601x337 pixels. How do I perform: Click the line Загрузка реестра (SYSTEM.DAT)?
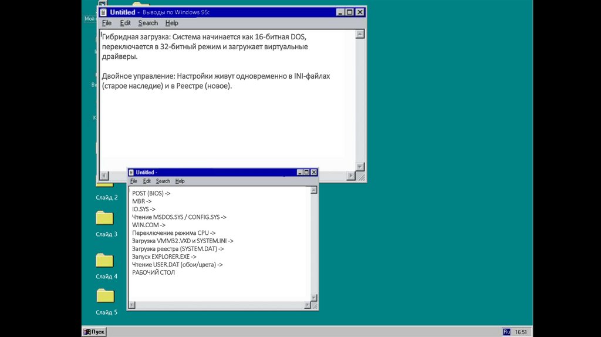(178, 249)
